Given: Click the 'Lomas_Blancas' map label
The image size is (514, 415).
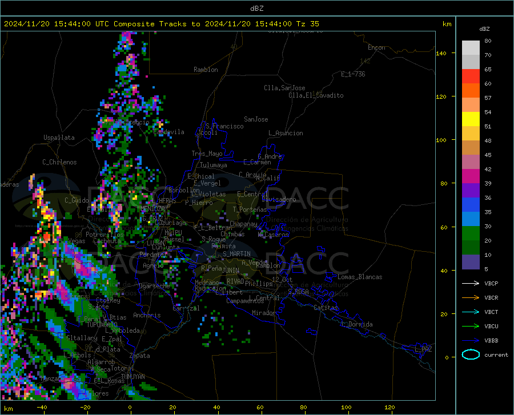Looking at the screenshot, I should [360, 277].
